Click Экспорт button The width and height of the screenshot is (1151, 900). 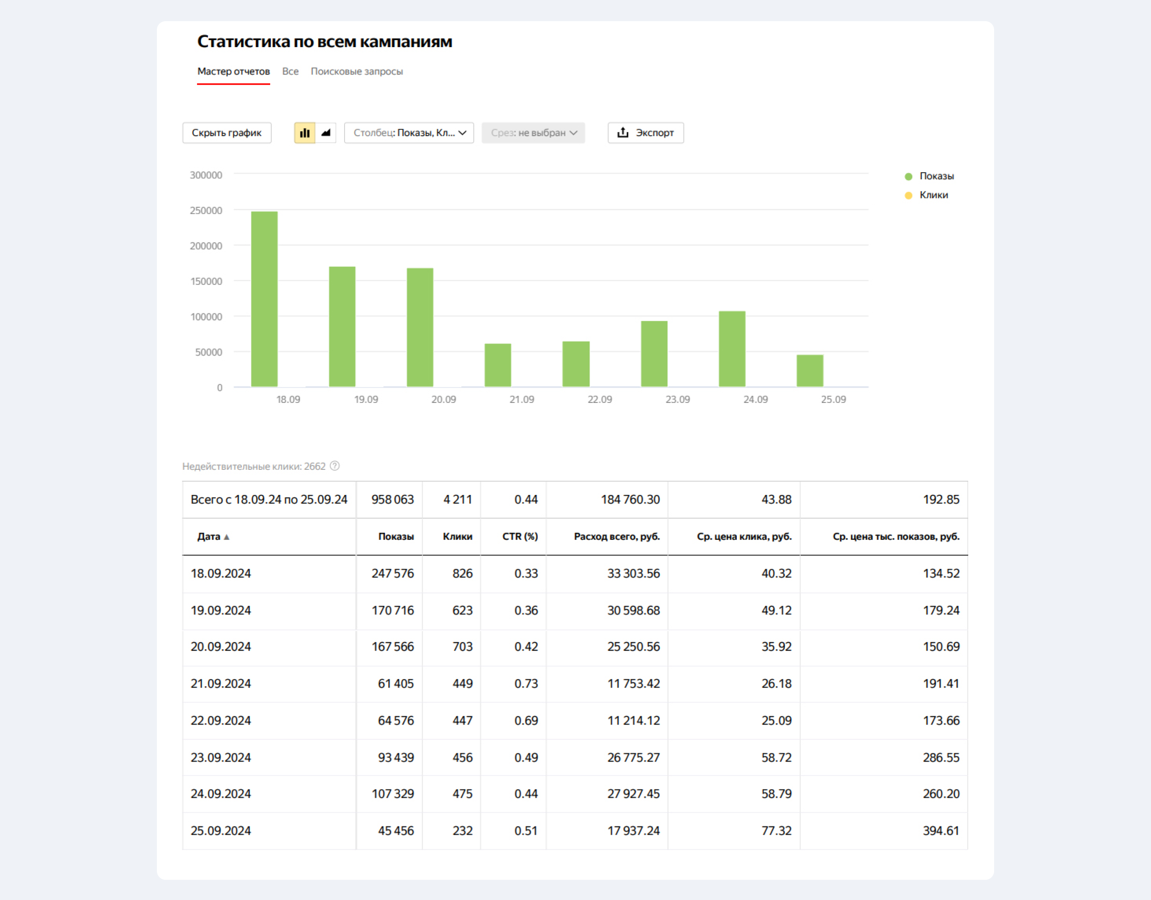[x=646, y=133]
